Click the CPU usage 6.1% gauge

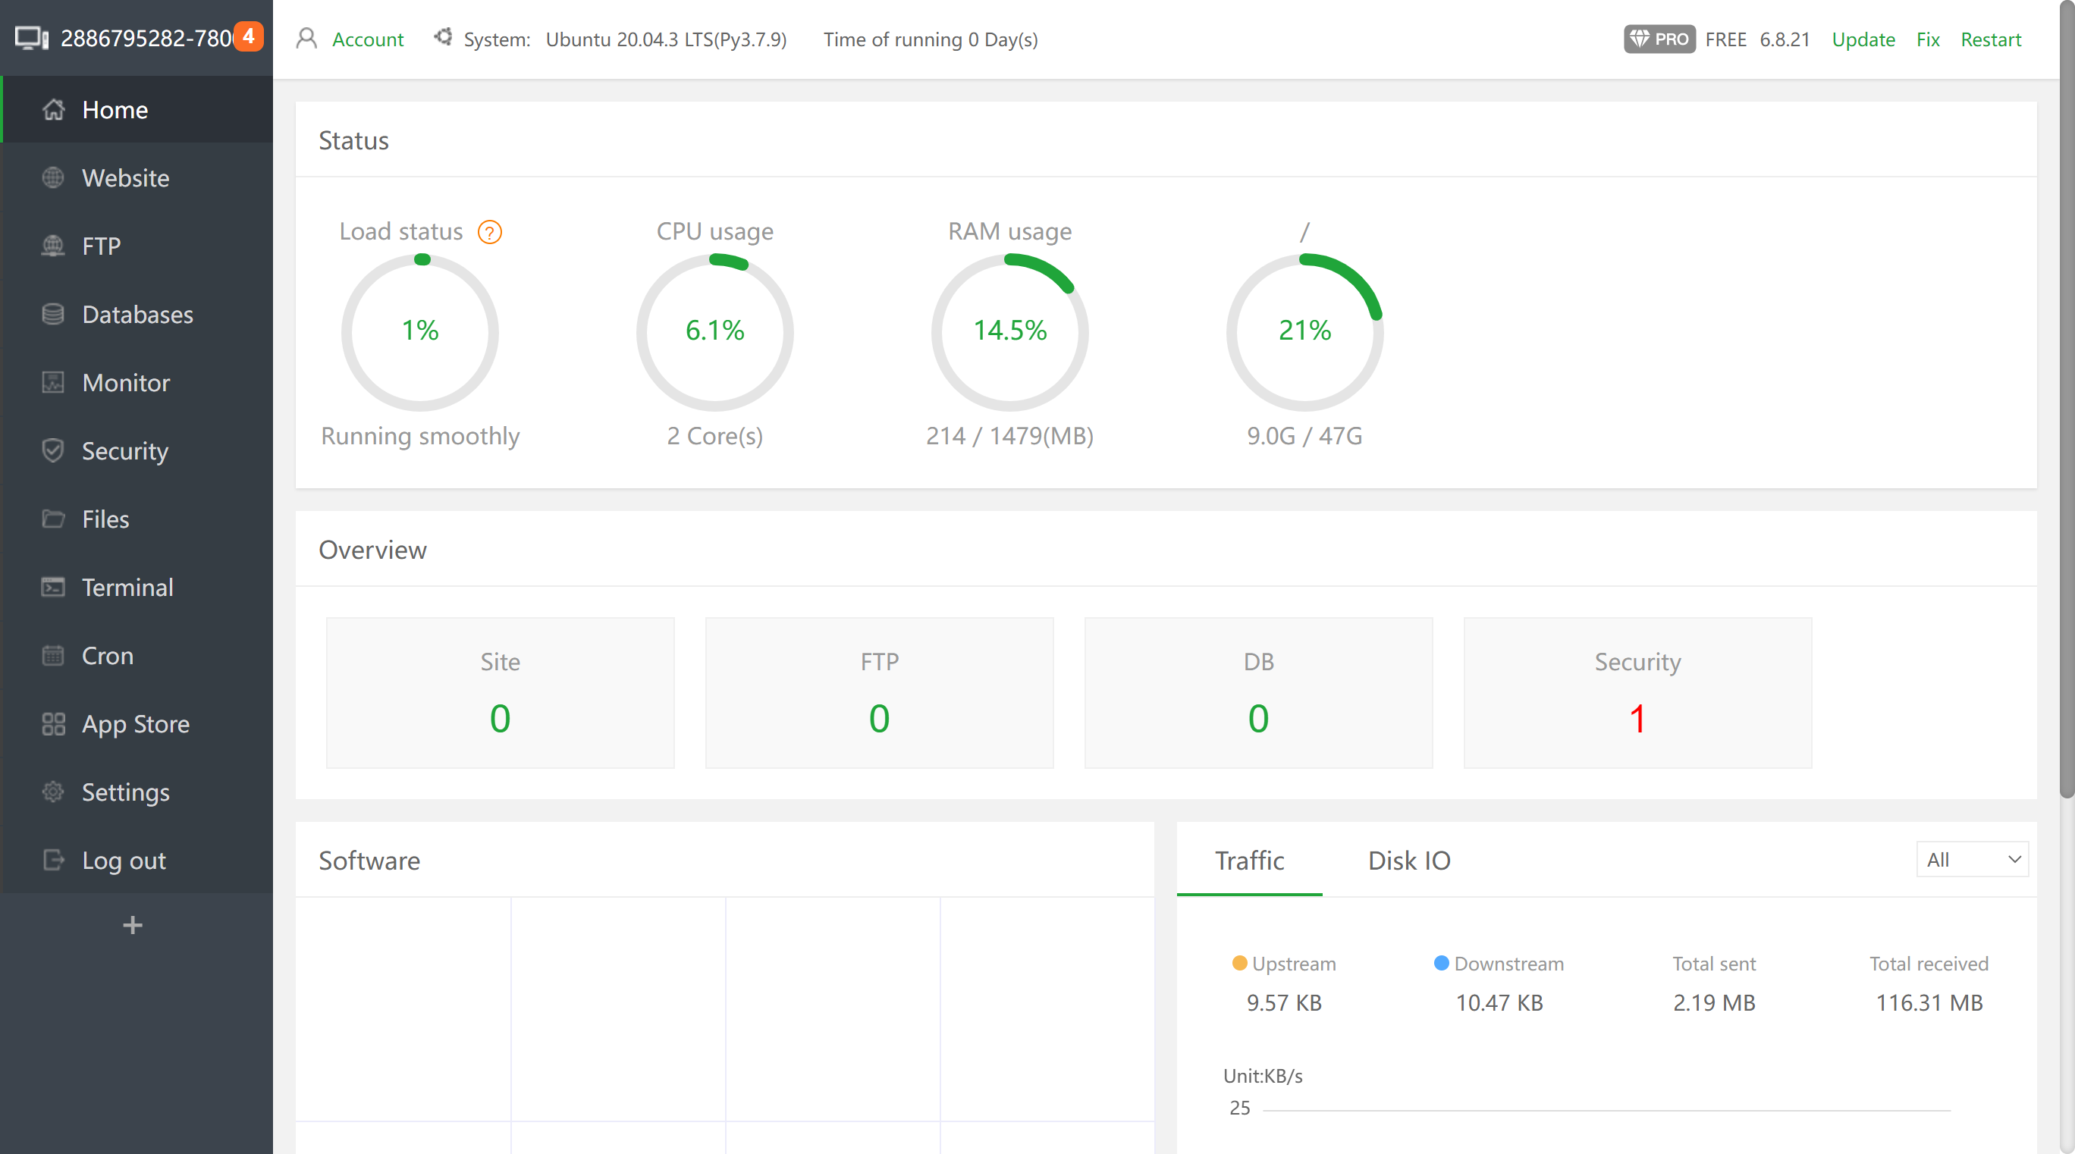click(715, 332)
